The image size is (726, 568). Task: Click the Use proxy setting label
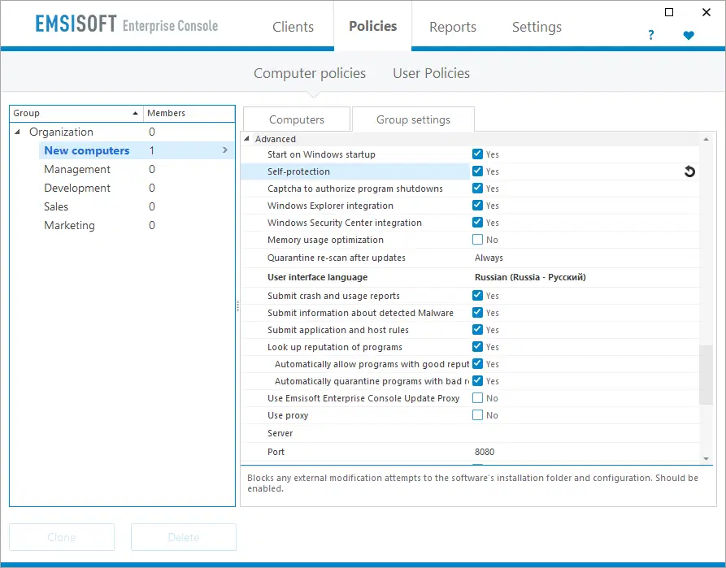[x=288, y=415]
